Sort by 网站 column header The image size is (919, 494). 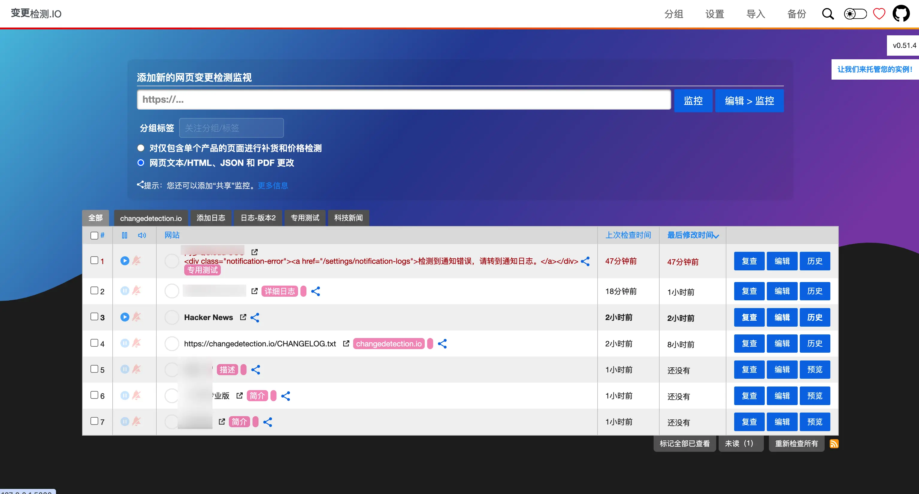pyautogui.click(x=172, y=235)
